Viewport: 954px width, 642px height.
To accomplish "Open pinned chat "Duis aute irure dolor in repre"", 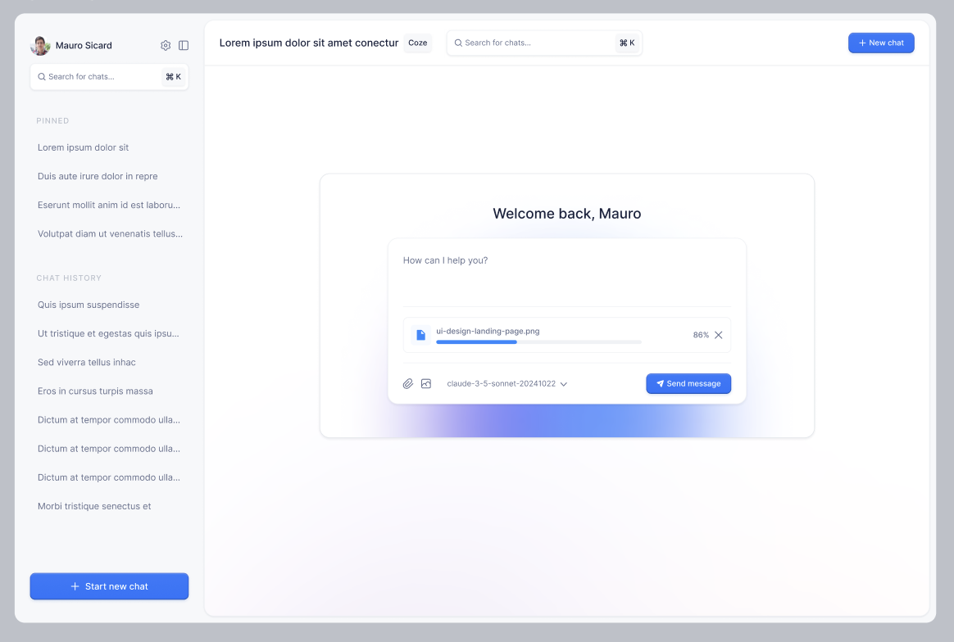I will [x=98, y=176].
